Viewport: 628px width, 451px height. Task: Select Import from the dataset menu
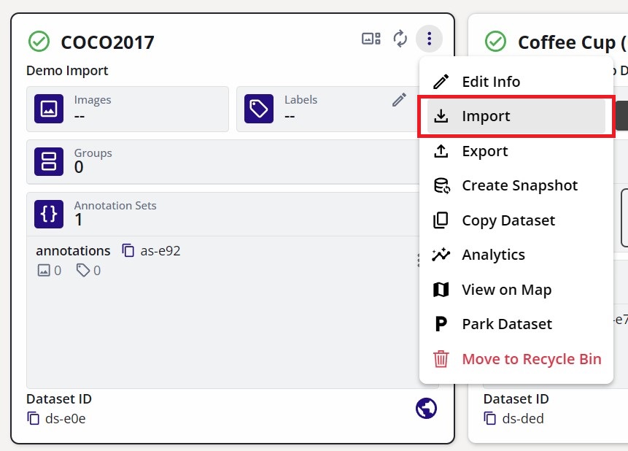pos(487,116)
